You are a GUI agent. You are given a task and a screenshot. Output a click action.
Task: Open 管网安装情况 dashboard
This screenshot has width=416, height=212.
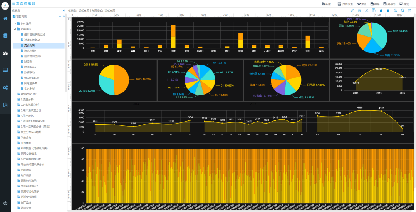pos(29,154)
